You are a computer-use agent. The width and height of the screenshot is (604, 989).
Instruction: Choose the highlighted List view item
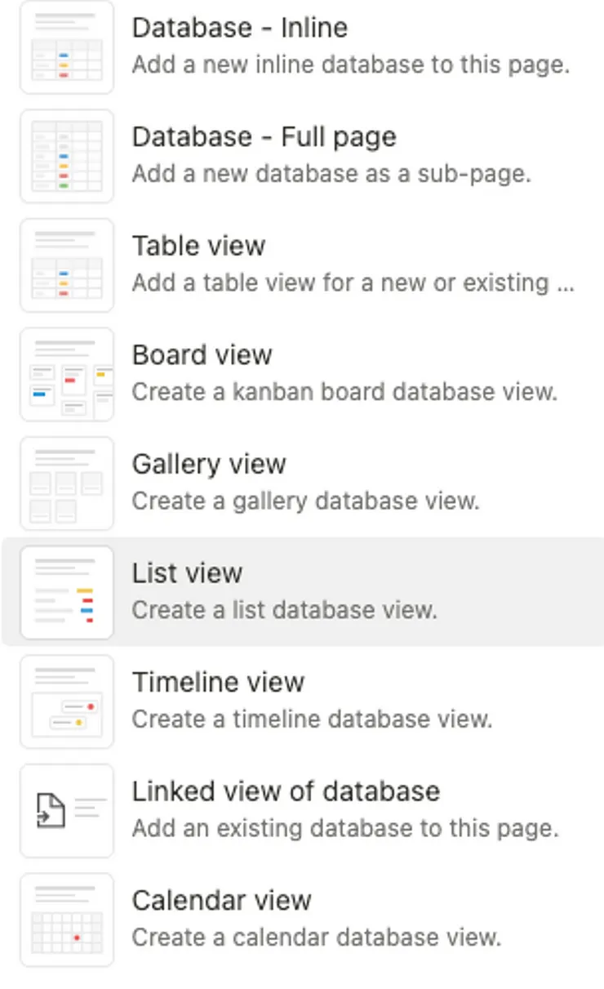(x=187, y=573)
